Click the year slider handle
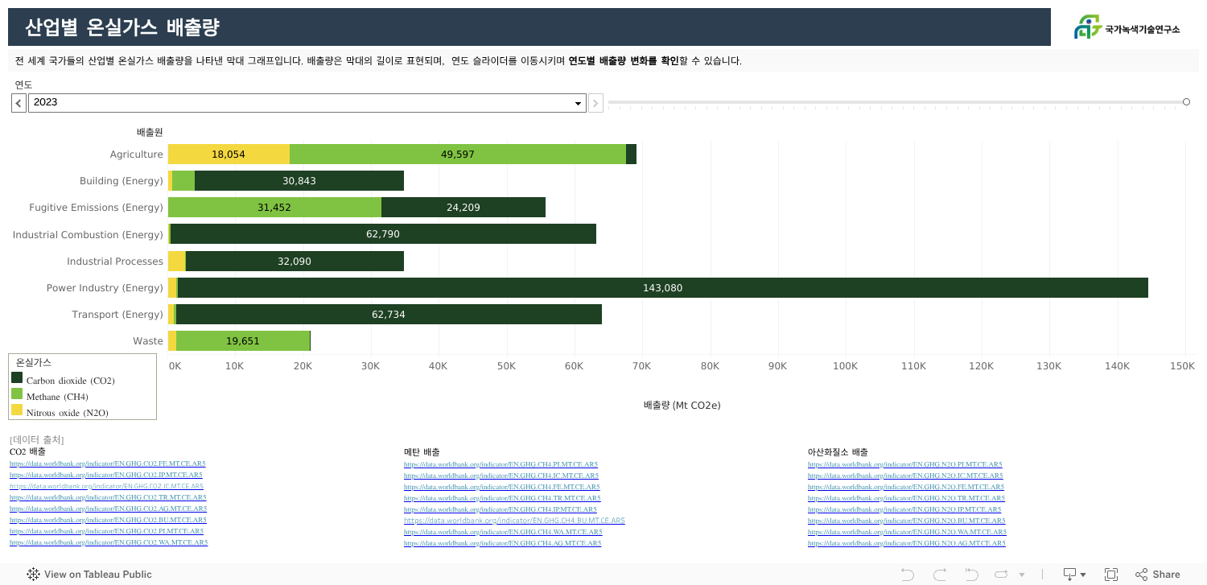1207x585 pixels. tap(1186, 102)
